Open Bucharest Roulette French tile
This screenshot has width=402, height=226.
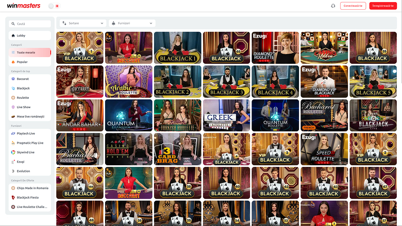point(324,115)
